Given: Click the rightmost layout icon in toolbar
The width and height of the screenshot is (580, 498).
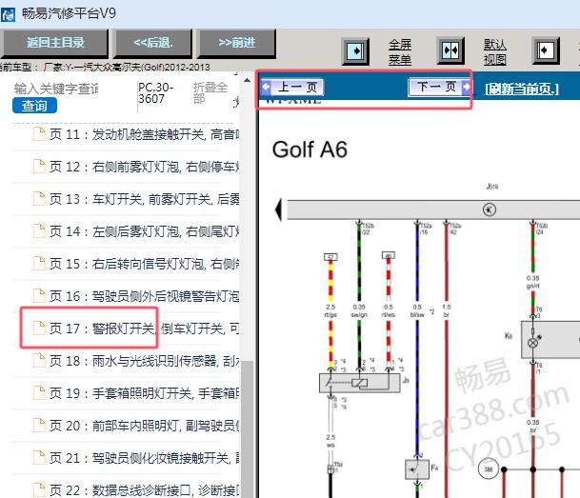Looking at the screenshot, I should click(544, 50).
